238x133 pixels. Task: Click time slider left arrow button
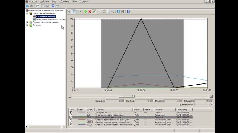point(70,96)
